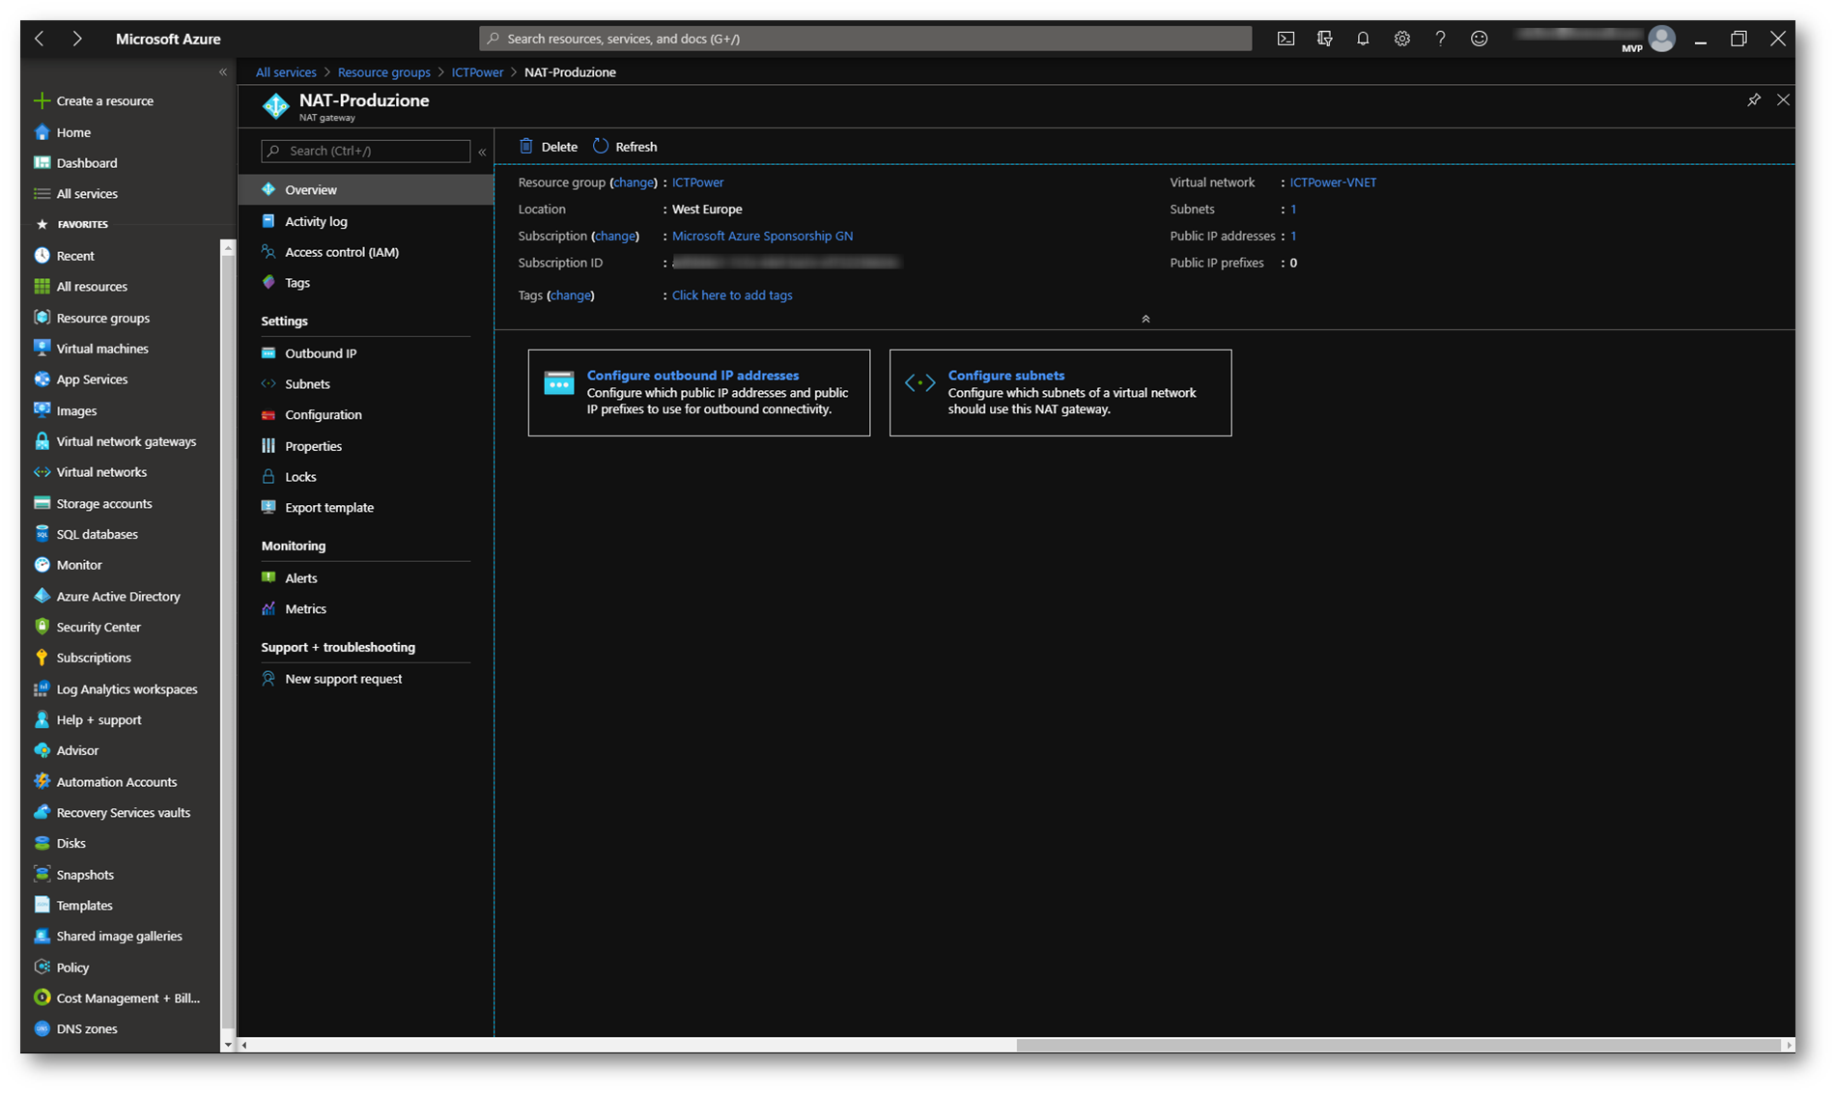Click Delete in the toolbar
This screenshot has height=1094, width=1836.
(x=548, y=147)
